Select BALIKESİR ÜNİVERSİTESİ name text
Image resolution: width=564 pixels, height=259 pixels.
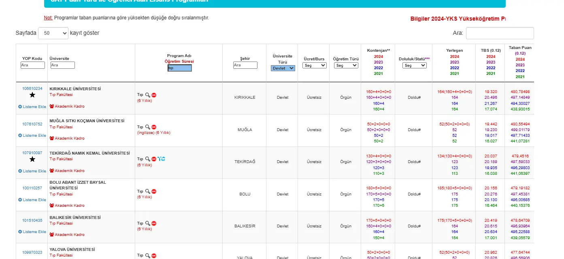[75, 218]
